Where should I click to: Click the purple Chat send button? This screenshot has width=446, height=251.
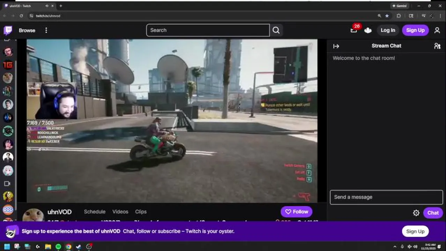tap(433, 213)
